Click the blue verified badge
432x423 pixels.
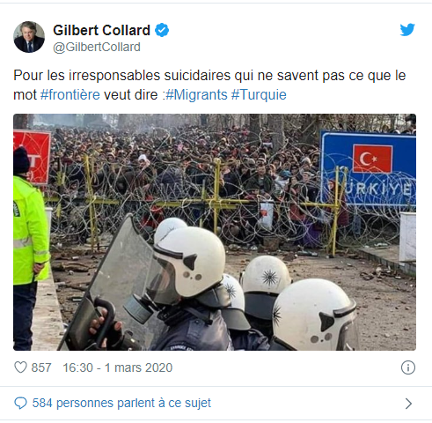click(x=162, y=30)
